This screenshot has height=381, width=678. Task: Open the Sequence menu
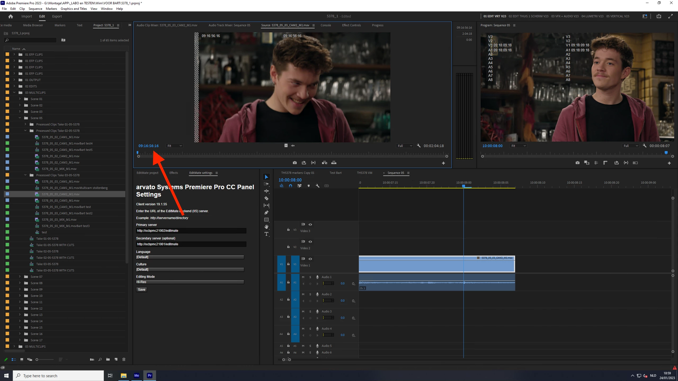pos(35,9)
